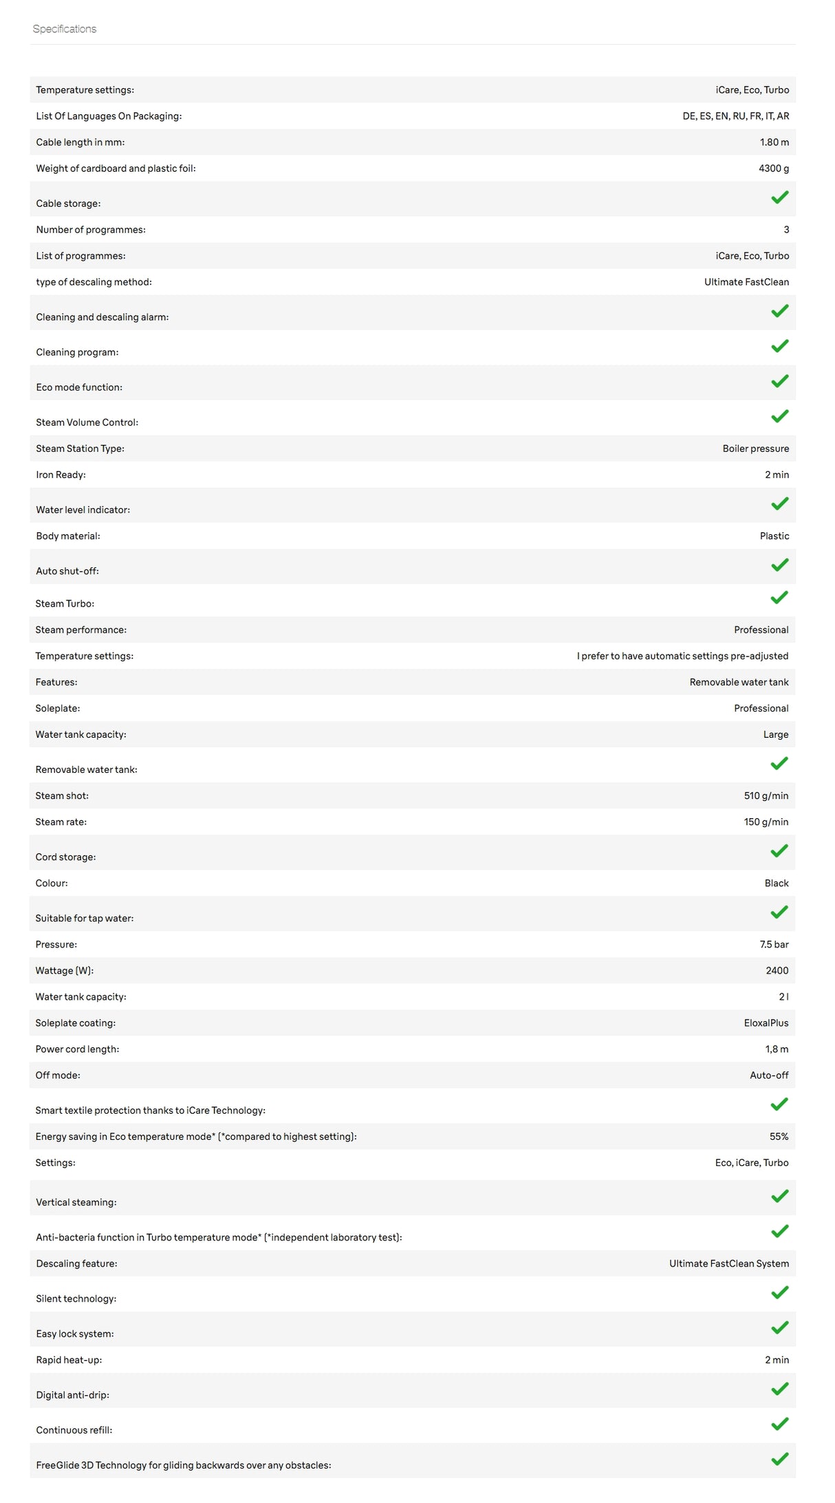Click the Ultimate FastClean System descaling feature value
The image size is (835, 1503).
pyautogui.click(x=729, y=1264)
